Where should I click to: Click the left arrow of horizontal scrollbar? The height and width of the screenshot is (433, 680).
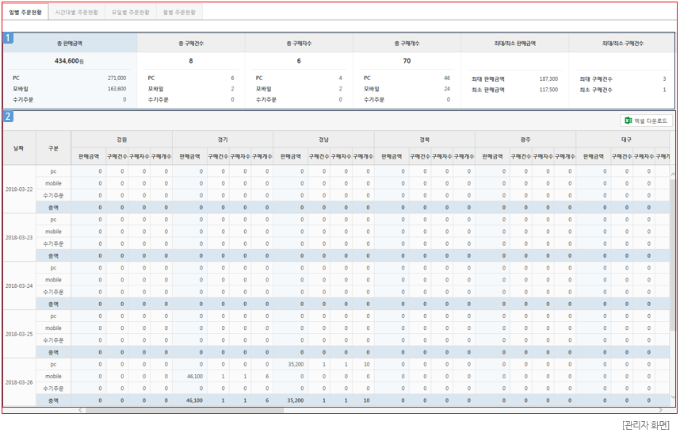tap(81, 410)
